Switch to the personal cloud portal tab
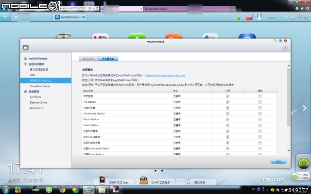 point(108,59)
